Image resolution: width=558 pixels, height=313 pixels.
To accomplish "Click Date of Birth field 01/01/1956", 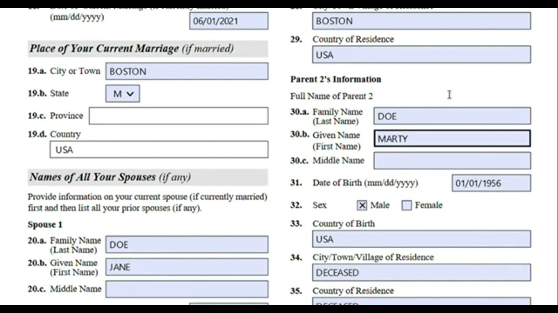I will (491, 183).
